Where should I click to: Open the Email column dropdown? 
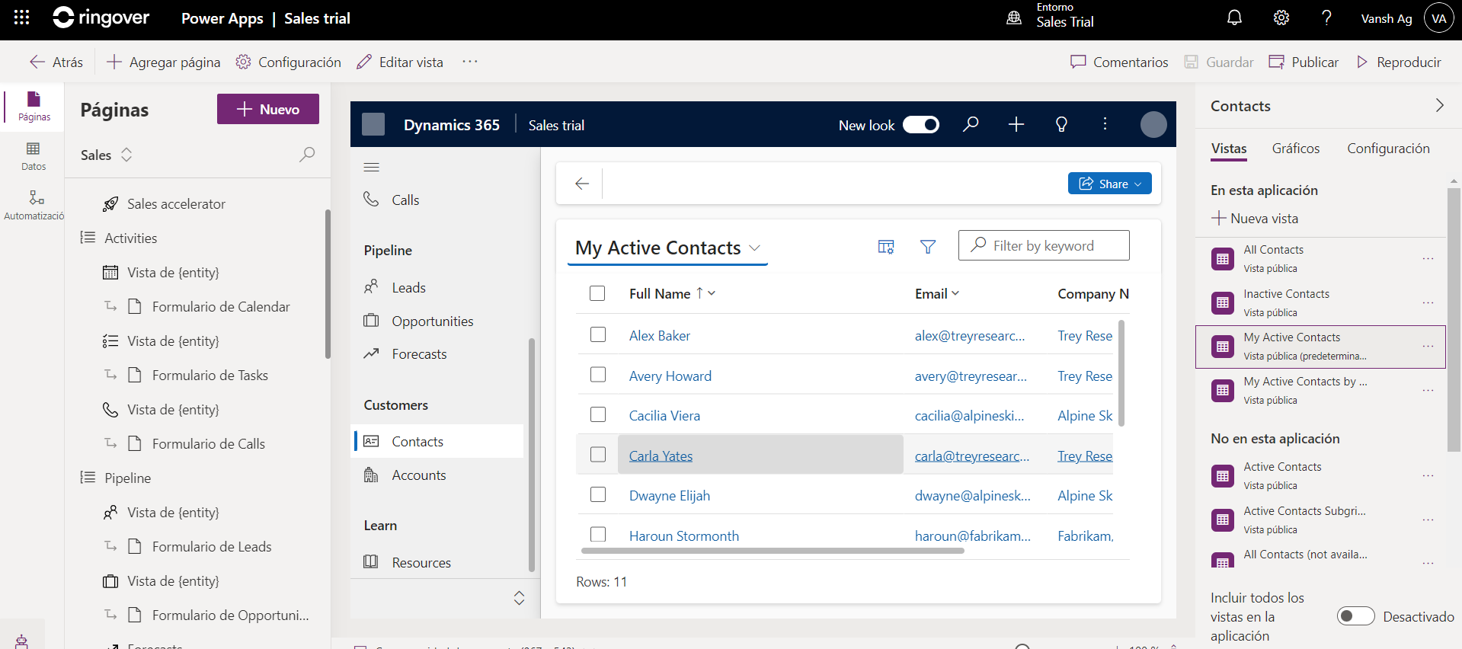(x=955, y=293)
